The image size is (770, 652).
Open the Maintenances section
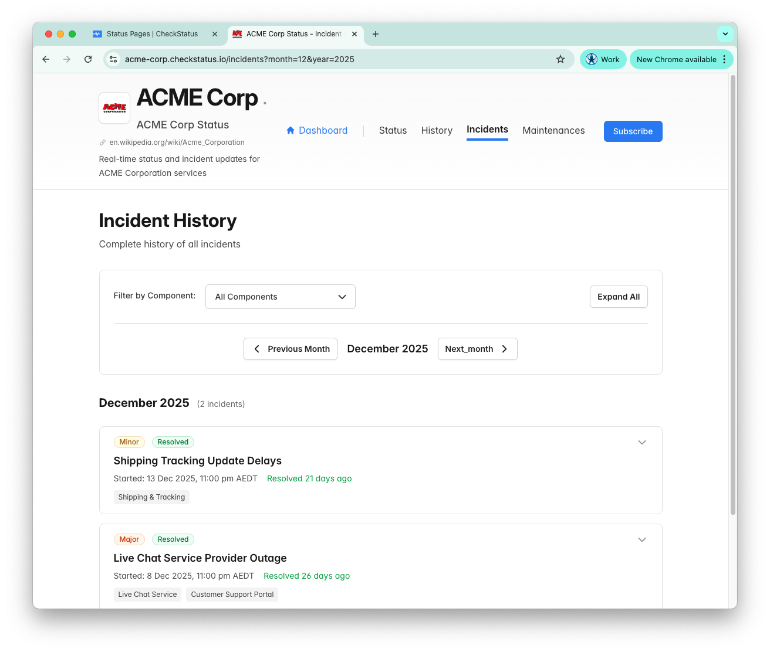(553, 130)
